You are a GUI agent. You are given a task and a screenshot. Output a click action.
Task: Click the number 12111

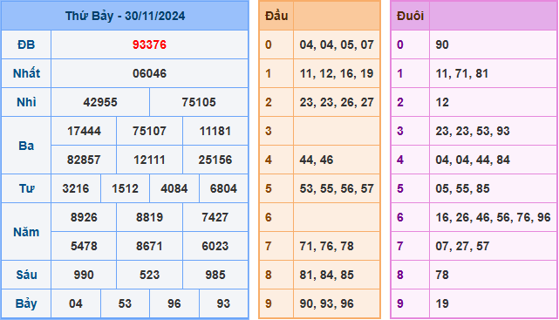(x=149, y=160)
